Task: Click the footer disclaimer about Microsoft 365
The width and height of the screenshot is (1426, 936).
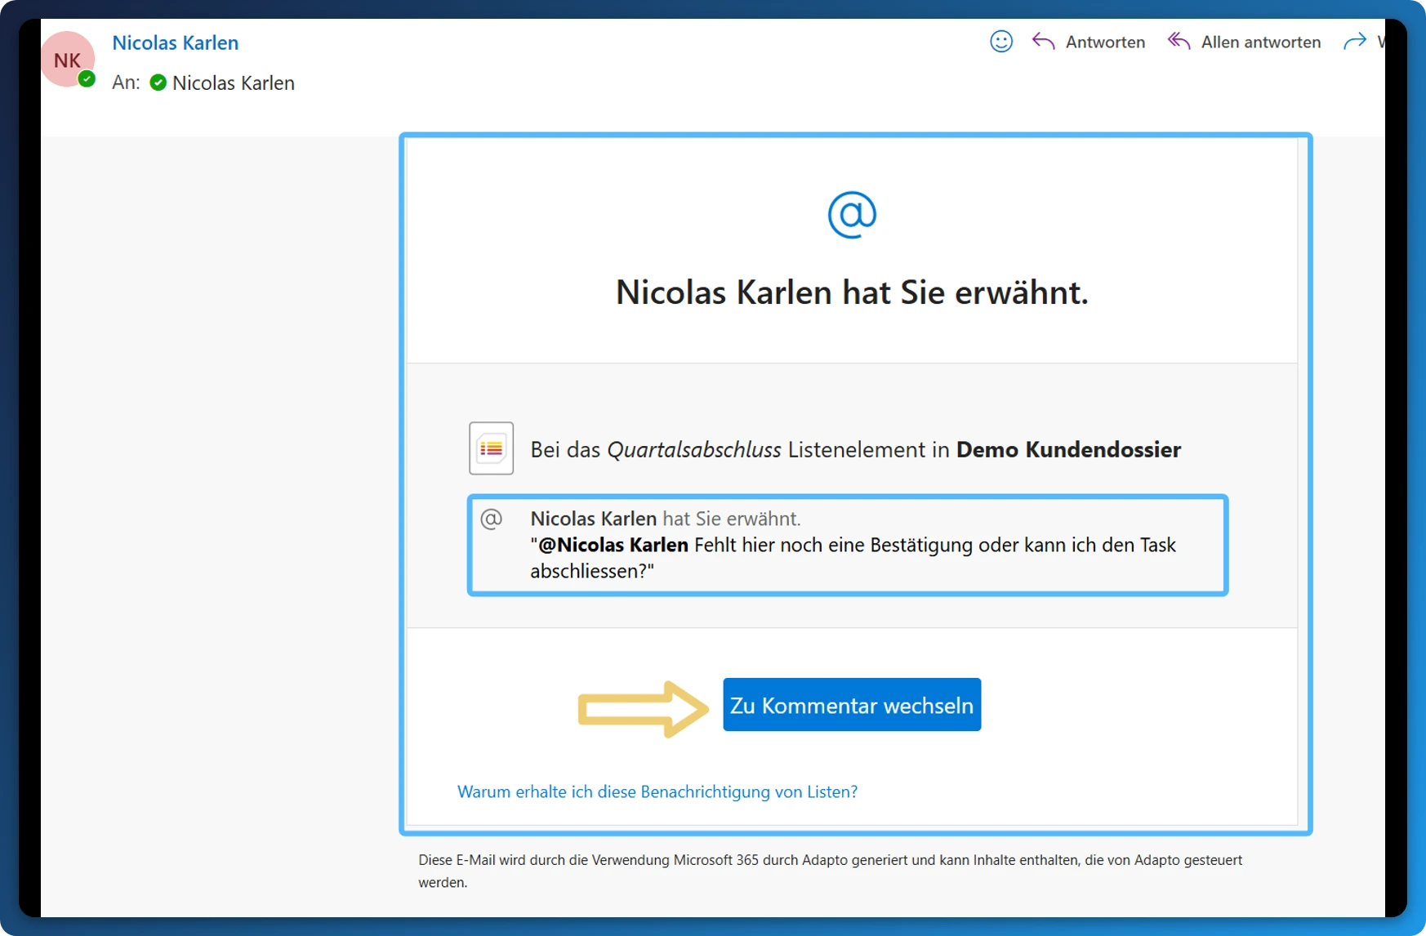Action: [x=830, y=871]
